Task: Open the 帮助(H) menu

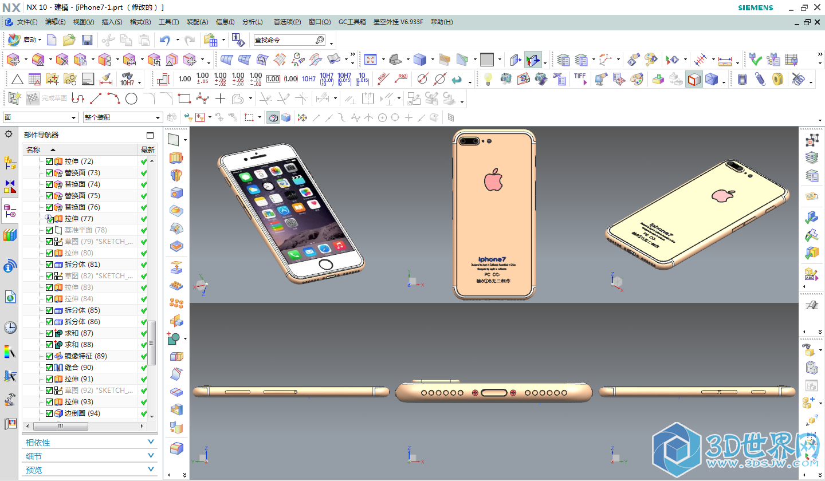Action: coord(442,22)
